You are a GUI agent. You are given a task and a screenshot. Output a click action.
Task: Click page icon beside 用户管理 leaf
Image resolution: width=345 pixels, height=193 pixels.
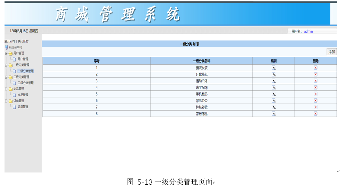click(14, 59)
